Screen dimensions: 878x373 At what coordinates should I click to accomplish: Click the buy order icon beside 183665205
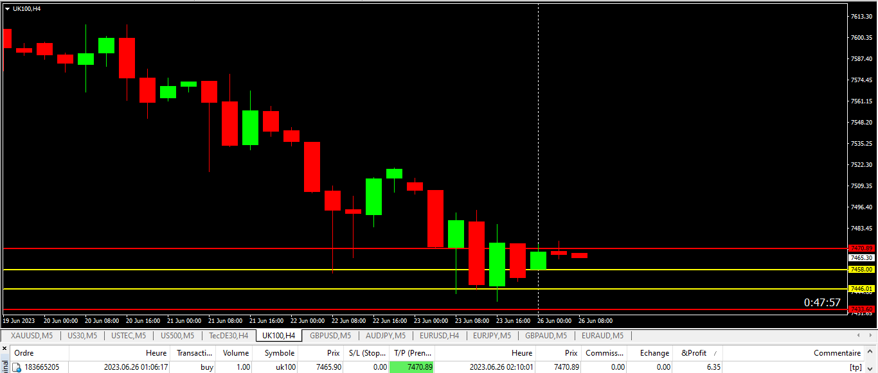click(17, 368)
